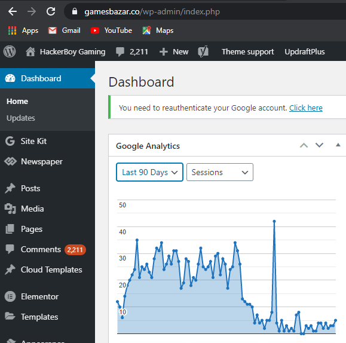Click the peak data point on the chart
Image resolution: width=346 pixels, height=343 pixels.
click(x=274, y=221)
